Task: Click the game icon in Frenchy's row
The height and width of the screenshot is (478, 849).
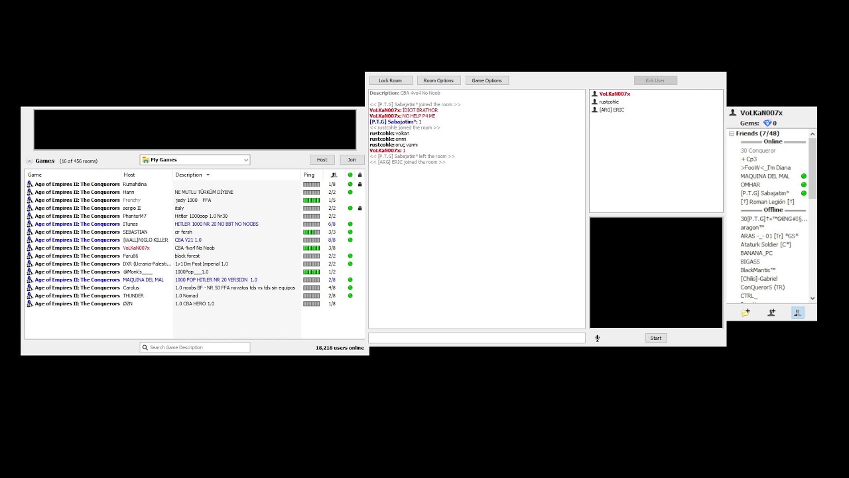Action: pyautogui.click(x=30, y=200)
